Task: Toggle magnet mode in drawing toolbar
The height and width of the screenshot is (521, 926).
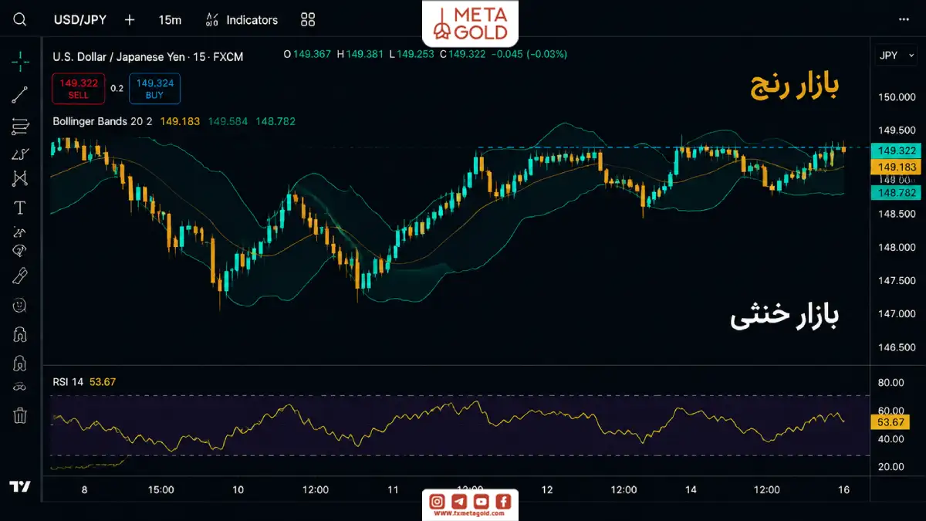Action: 20,334
